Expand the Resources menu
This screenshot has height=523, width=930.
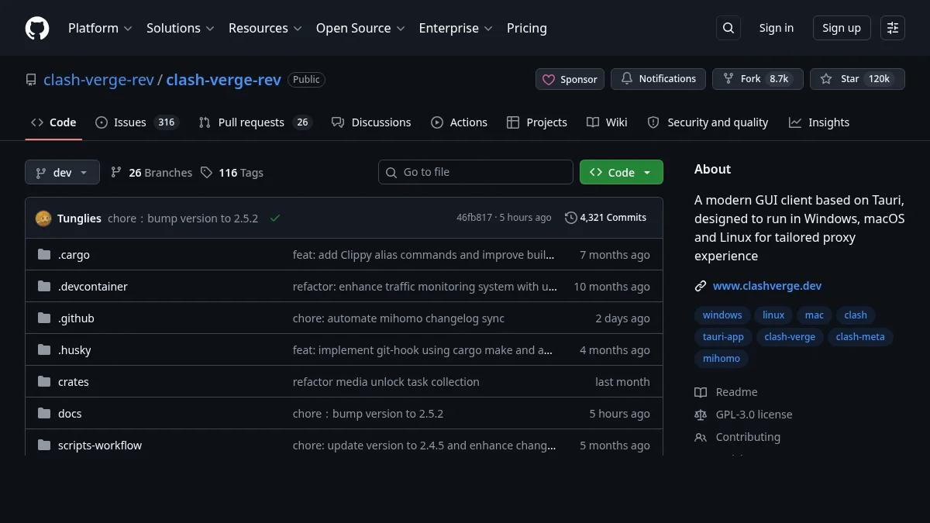(264, 28)
